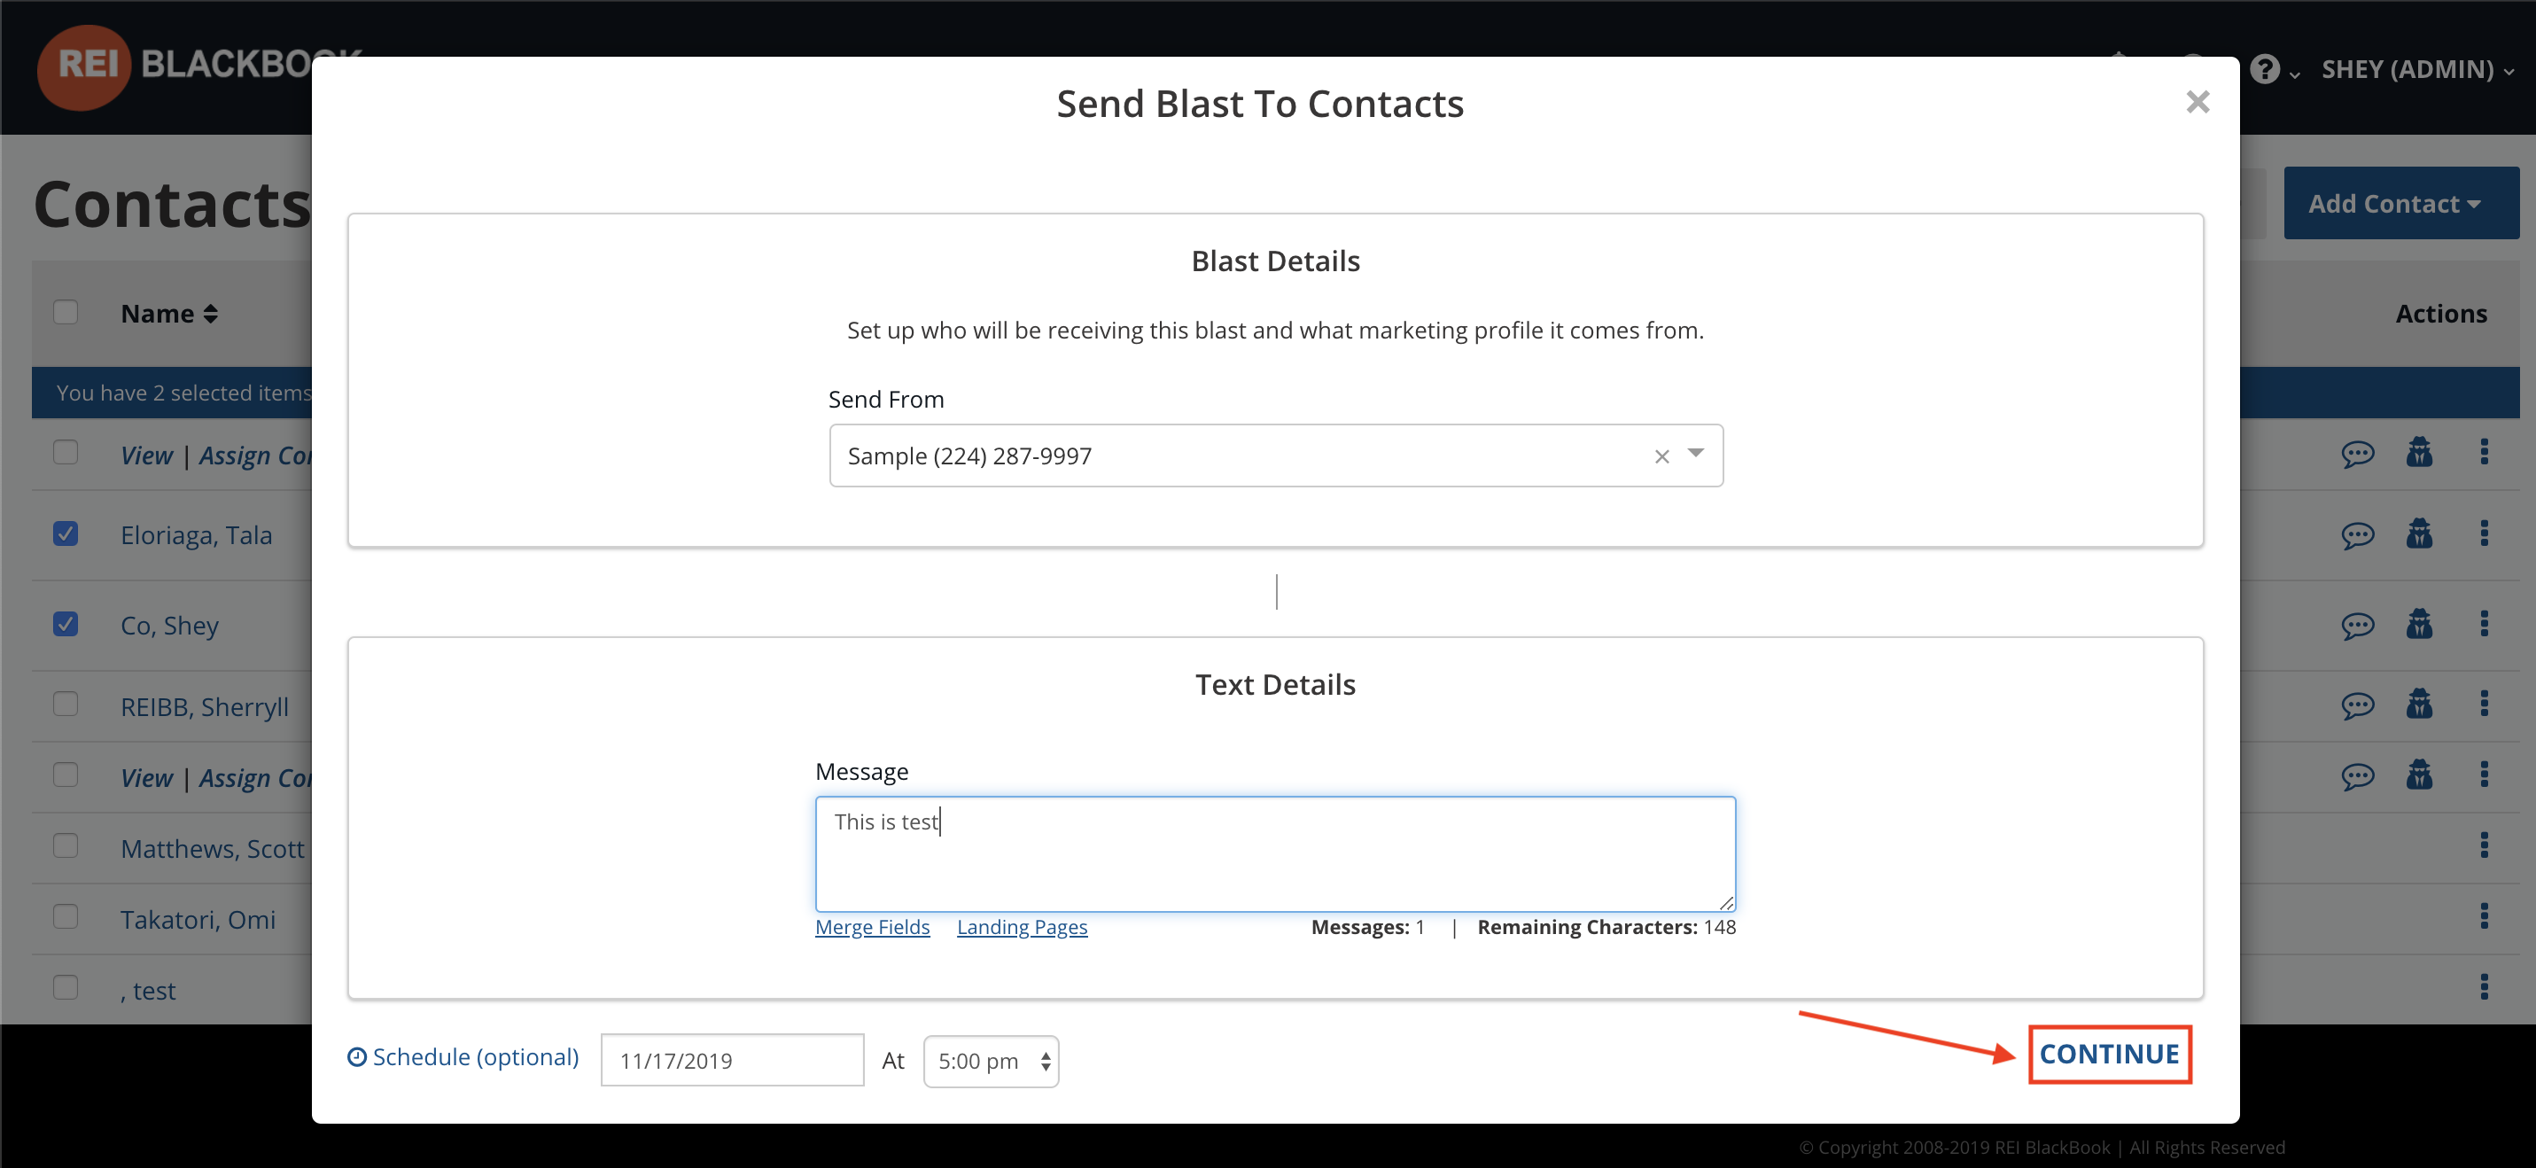Uncheck the Eloriaga, Tala checkbox
The width and height of the screenshot is (2536, 1168).
click(65, 533)
